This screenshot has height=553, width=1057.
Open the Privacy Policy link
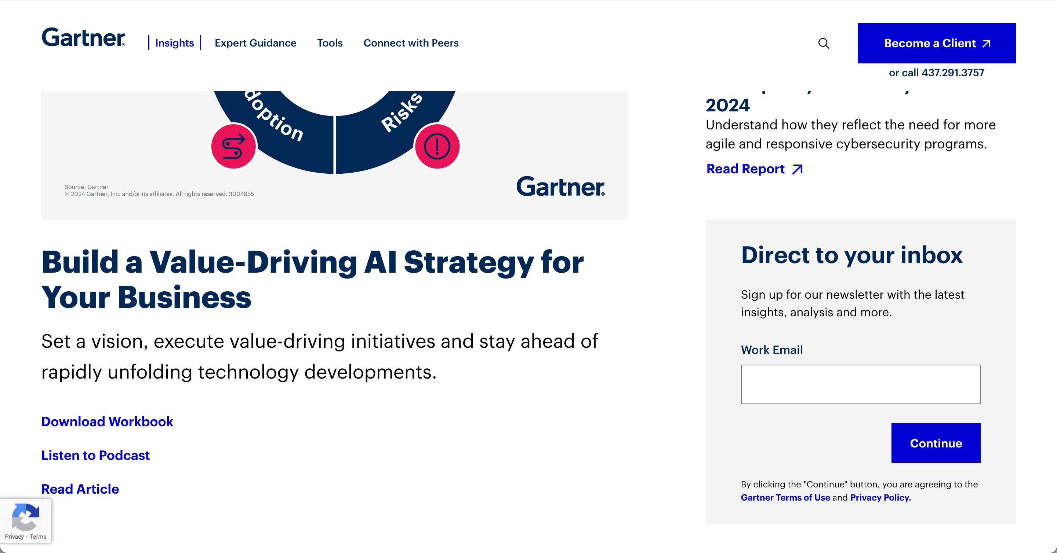pyautogui.click(x=880, y=497)
